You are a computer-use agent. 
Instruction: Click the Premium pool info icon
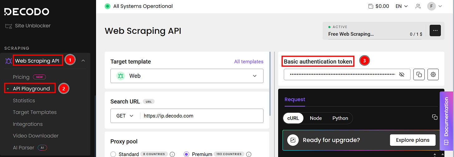pyautogui.click(x=249, y=154)
